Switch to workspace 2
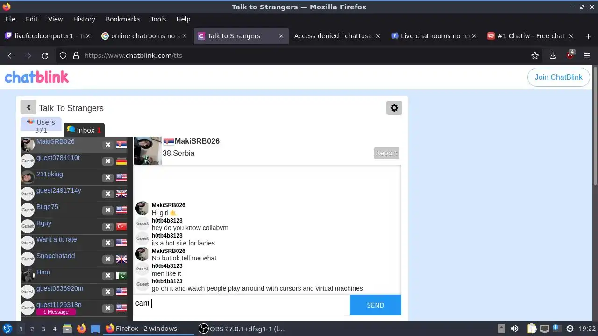598x336 pixels. [32, 329]
